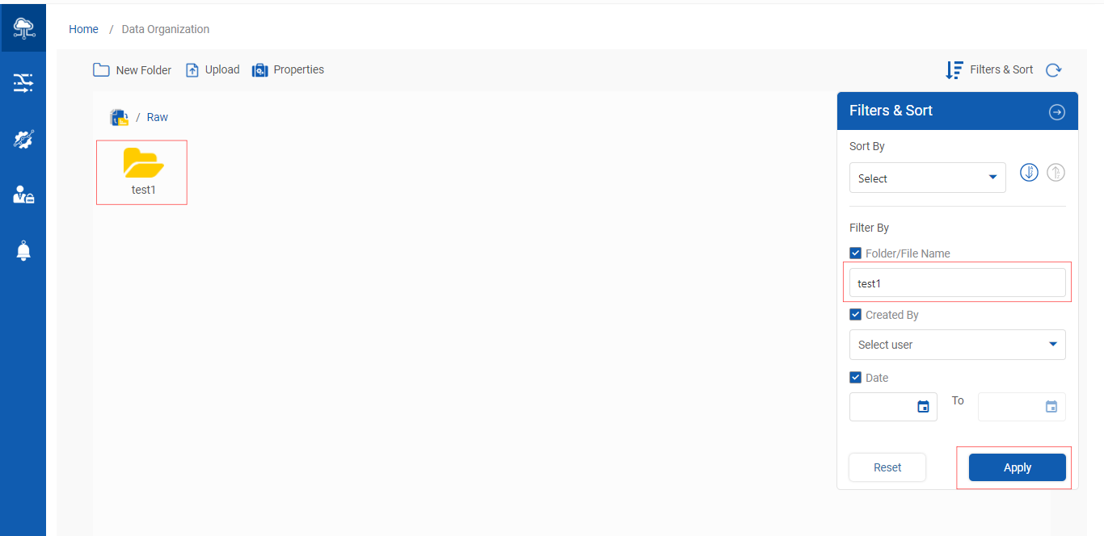Uncheck the Created By filter checkbox
The height and width of the screenshot is (536, 1104).
(856, 315)
